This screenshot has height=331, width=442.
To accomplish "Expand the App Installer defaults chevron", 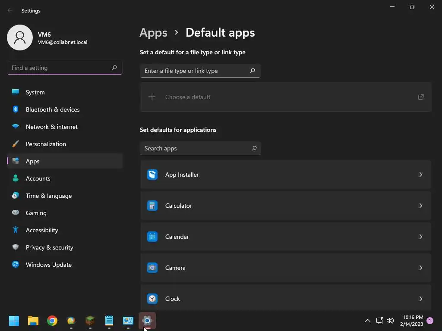I will (x=420, y=175).
